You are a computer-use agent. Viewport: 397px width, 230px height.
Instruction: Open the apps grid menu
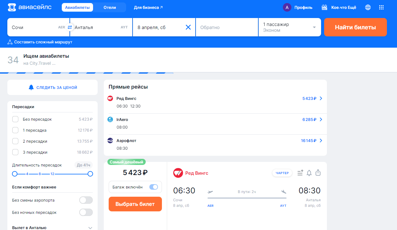point(381,7)
